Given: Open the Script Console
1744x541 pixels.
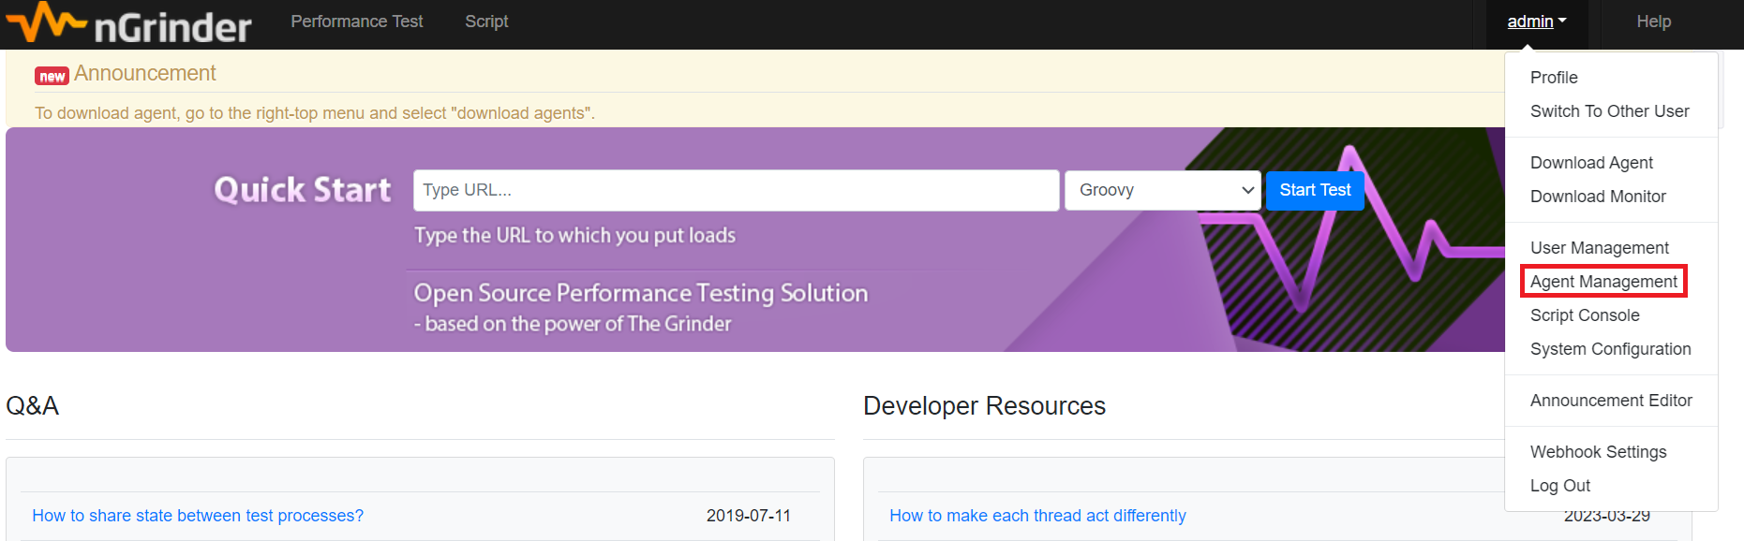Looking at the screenshot, I should (x=1585, y=315).
